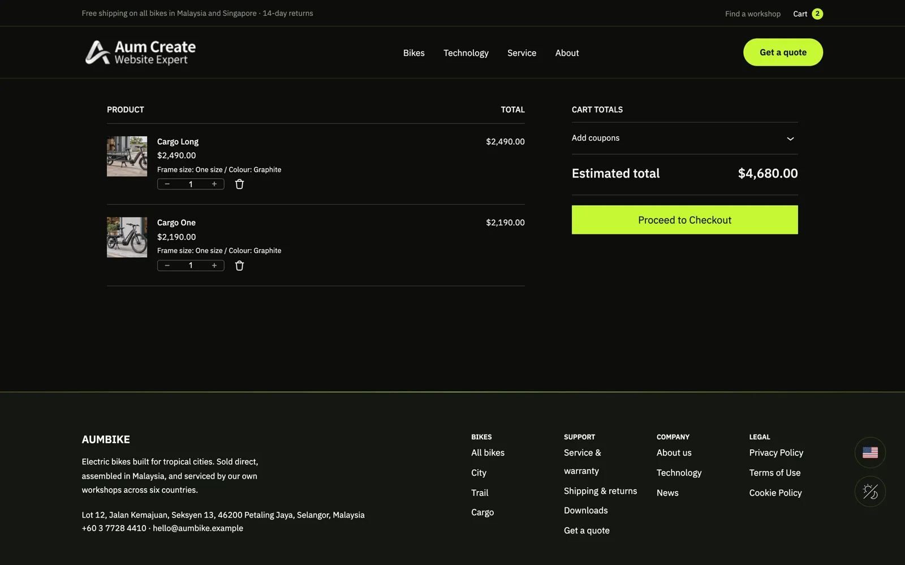Screen dimensions: 905x565
Task: Click the Aum Create logo
Action: (x=140, y=53)
